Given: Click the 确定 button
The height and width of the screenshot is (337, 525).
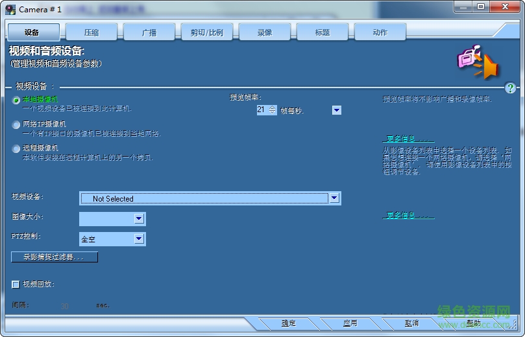Looking at the screenshot, I should [x=289, y=323].
